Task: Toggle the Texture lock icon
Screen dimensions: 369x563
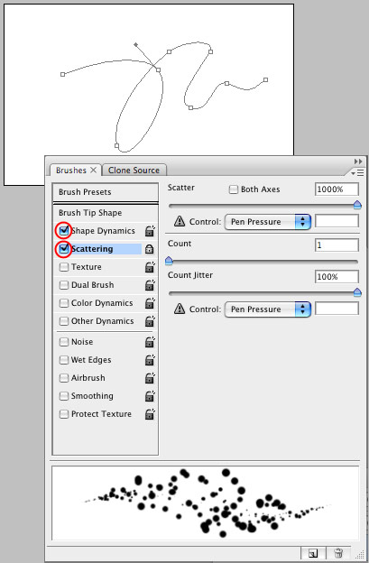Action: [150, 267]
